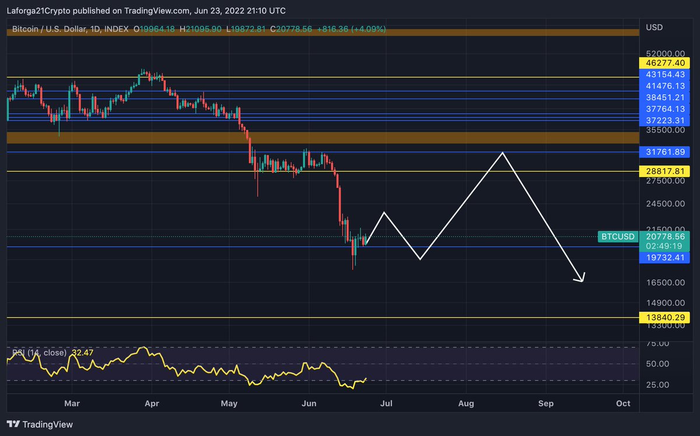Click the low value L19872.81
The image size is (700, 436).
coord(245,29)
